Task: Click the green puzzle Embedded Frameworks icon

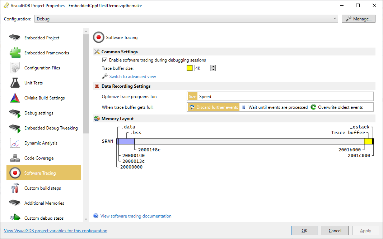Action: point(15,53)
